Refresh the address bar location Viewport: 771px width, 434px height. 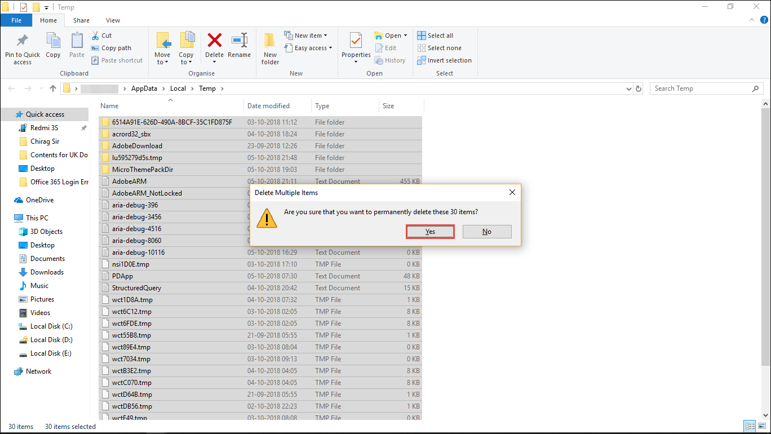pos(639,88)
